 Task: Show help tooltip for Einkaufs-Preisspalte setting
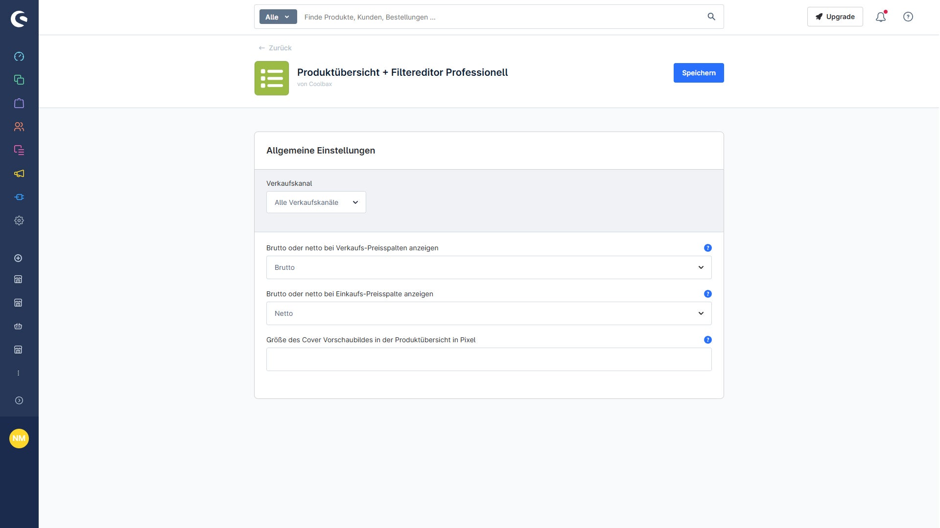[x=708, y=294]
